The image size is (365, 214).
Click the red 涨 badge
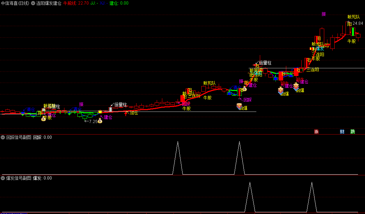point(316,131)
